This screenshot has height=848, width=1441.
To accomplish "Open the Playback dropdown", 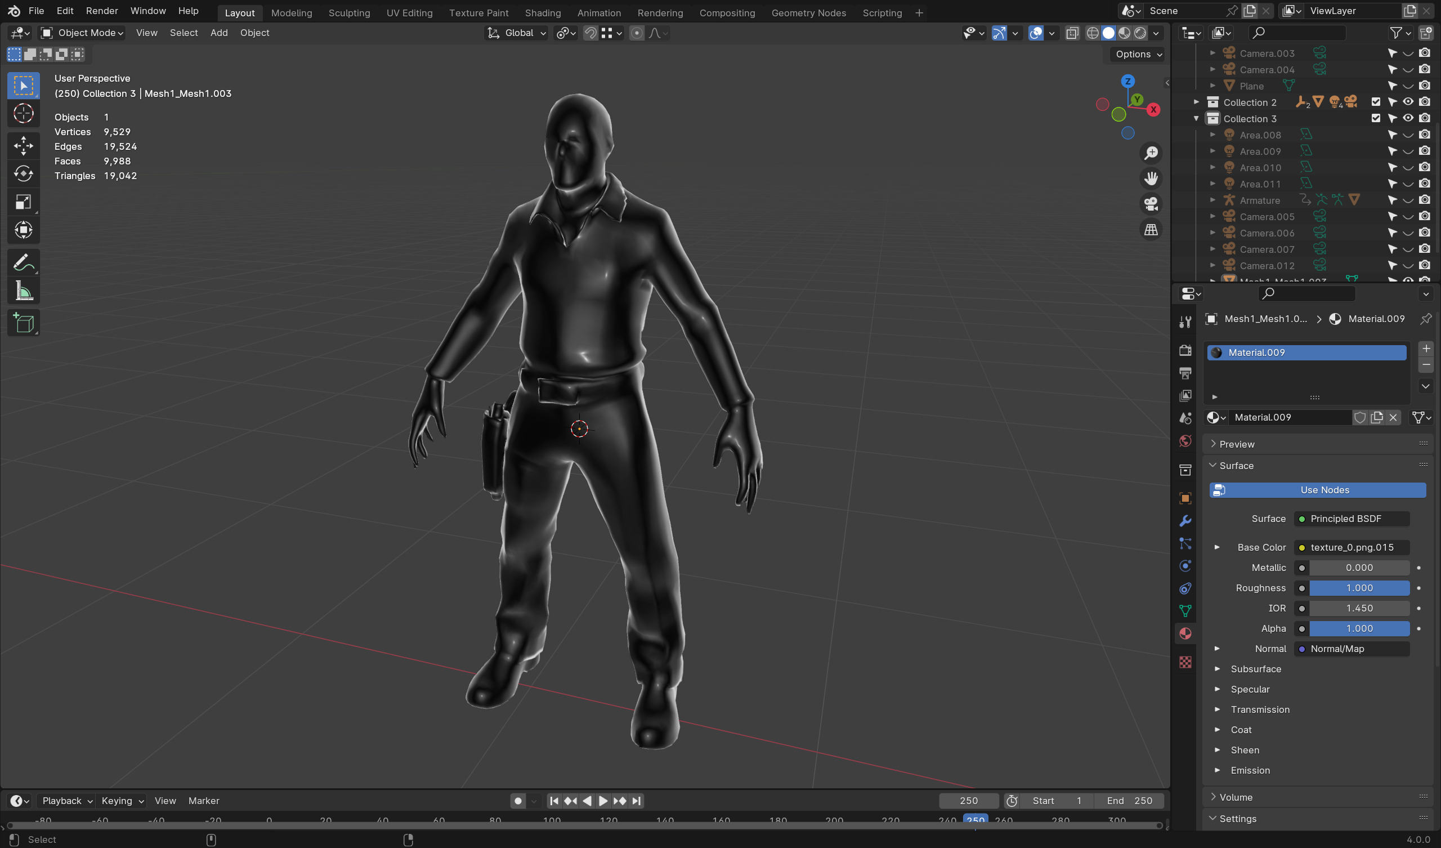I will click(67, 801).
